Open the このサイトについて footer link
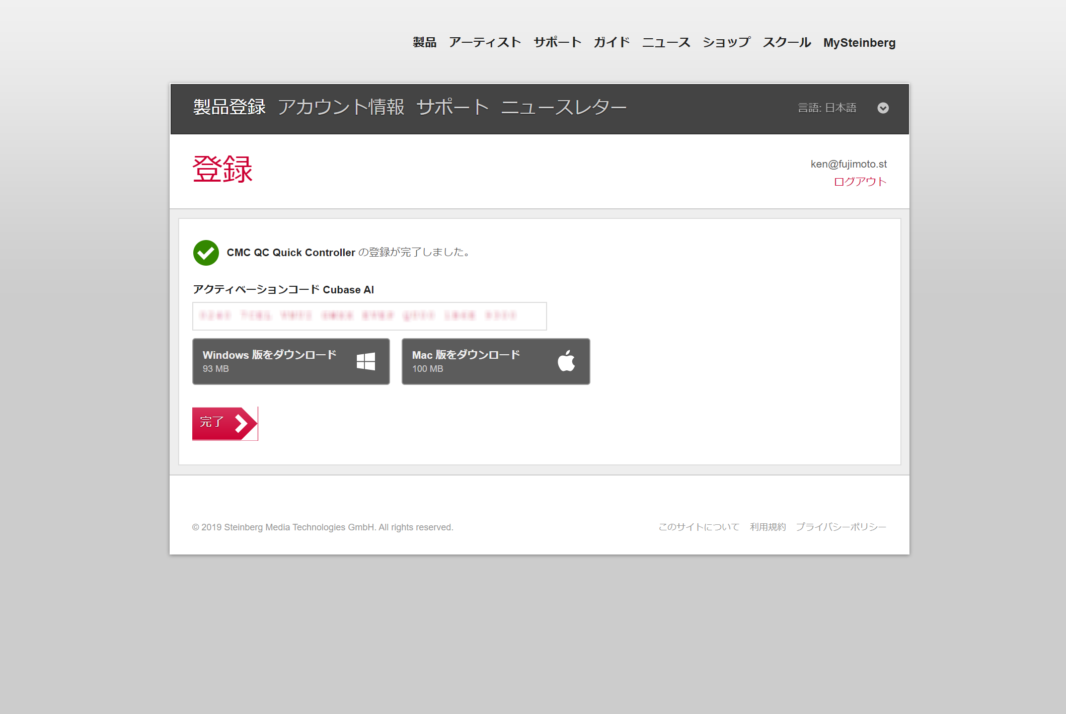The width and height of the screenshot is (1066, 714). tap(699, 527)
